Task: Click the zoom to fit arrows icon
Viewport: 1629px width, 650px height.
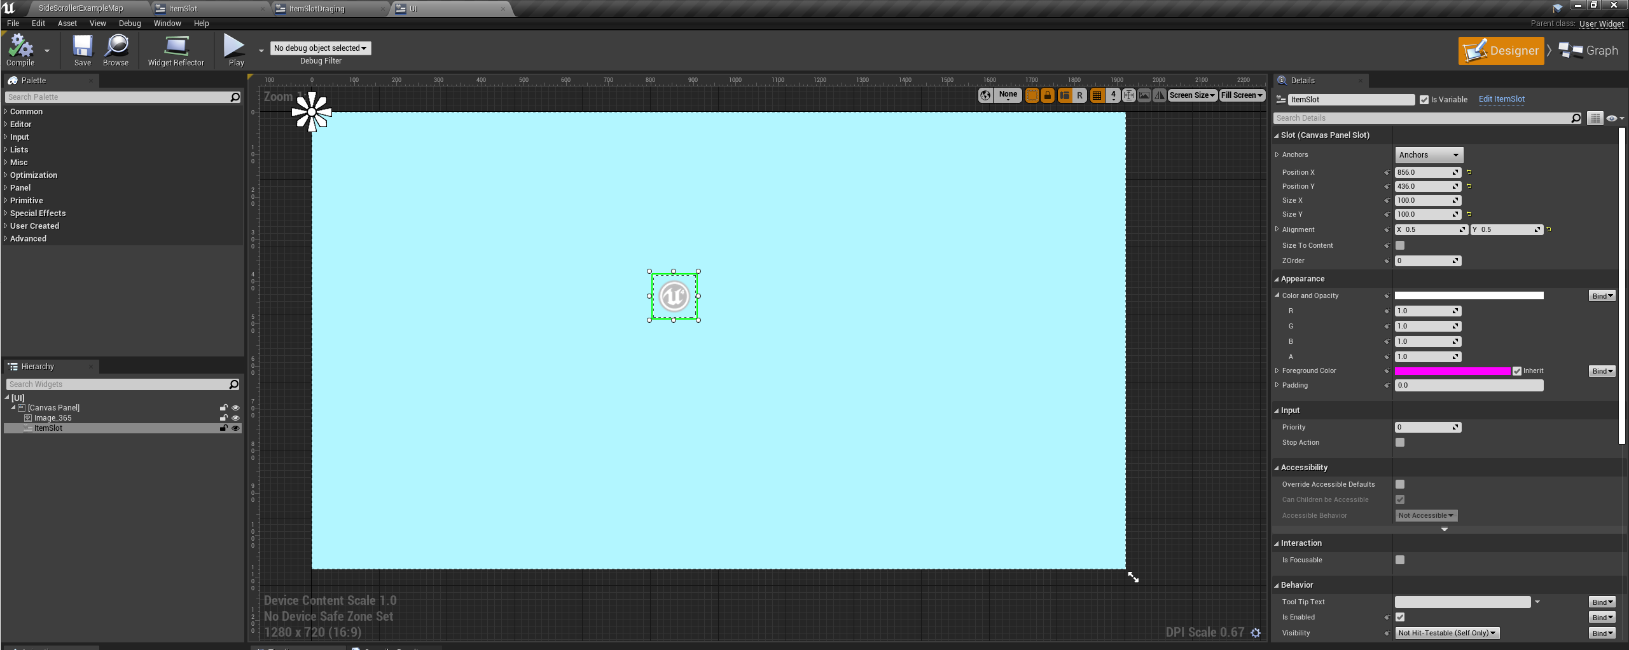Action: [1128, 95]
